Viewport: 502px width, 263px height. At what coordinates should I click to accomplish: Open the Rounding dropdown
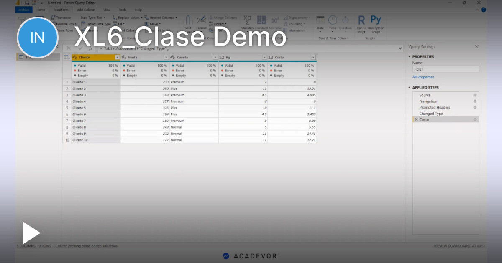pos(295,24)
